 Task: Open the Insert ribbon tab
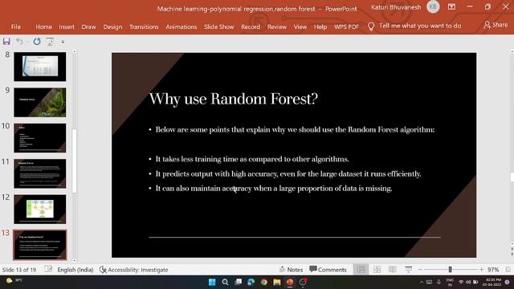coord(67,26)
